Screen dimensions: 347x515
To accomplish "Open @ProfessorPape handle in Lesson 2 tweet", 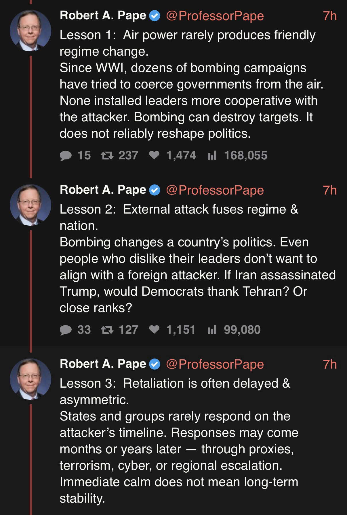I will pos(215,190).
